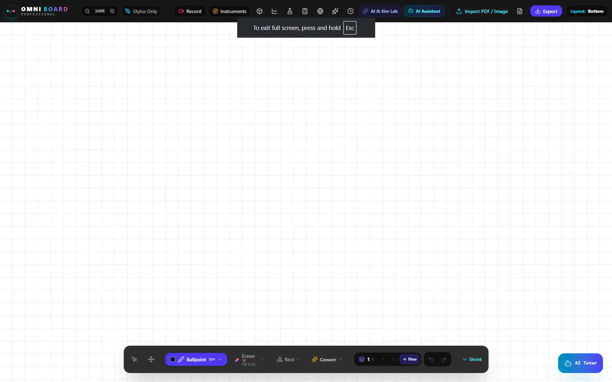Viewport: 612px width, 382px height.
Task: Select the pan move tool
Action: (x=151, y=359)
